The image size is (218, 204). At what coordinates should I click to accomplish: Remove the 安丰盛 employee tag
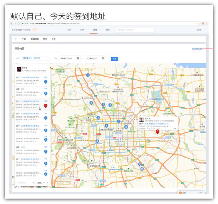pos(30,58)
